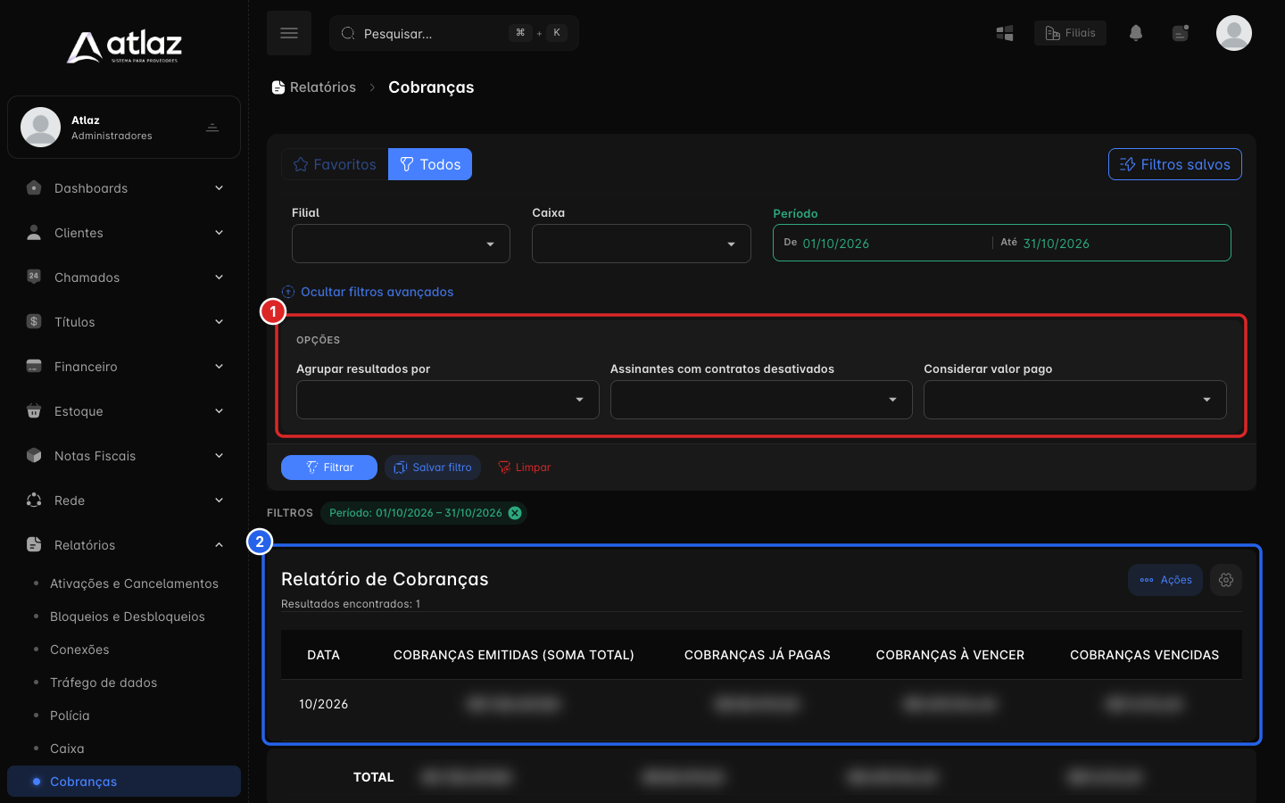The width and height of the screenshot is (1285, 803).
Task: Open the notifications bell
Action: point(1136,33)
